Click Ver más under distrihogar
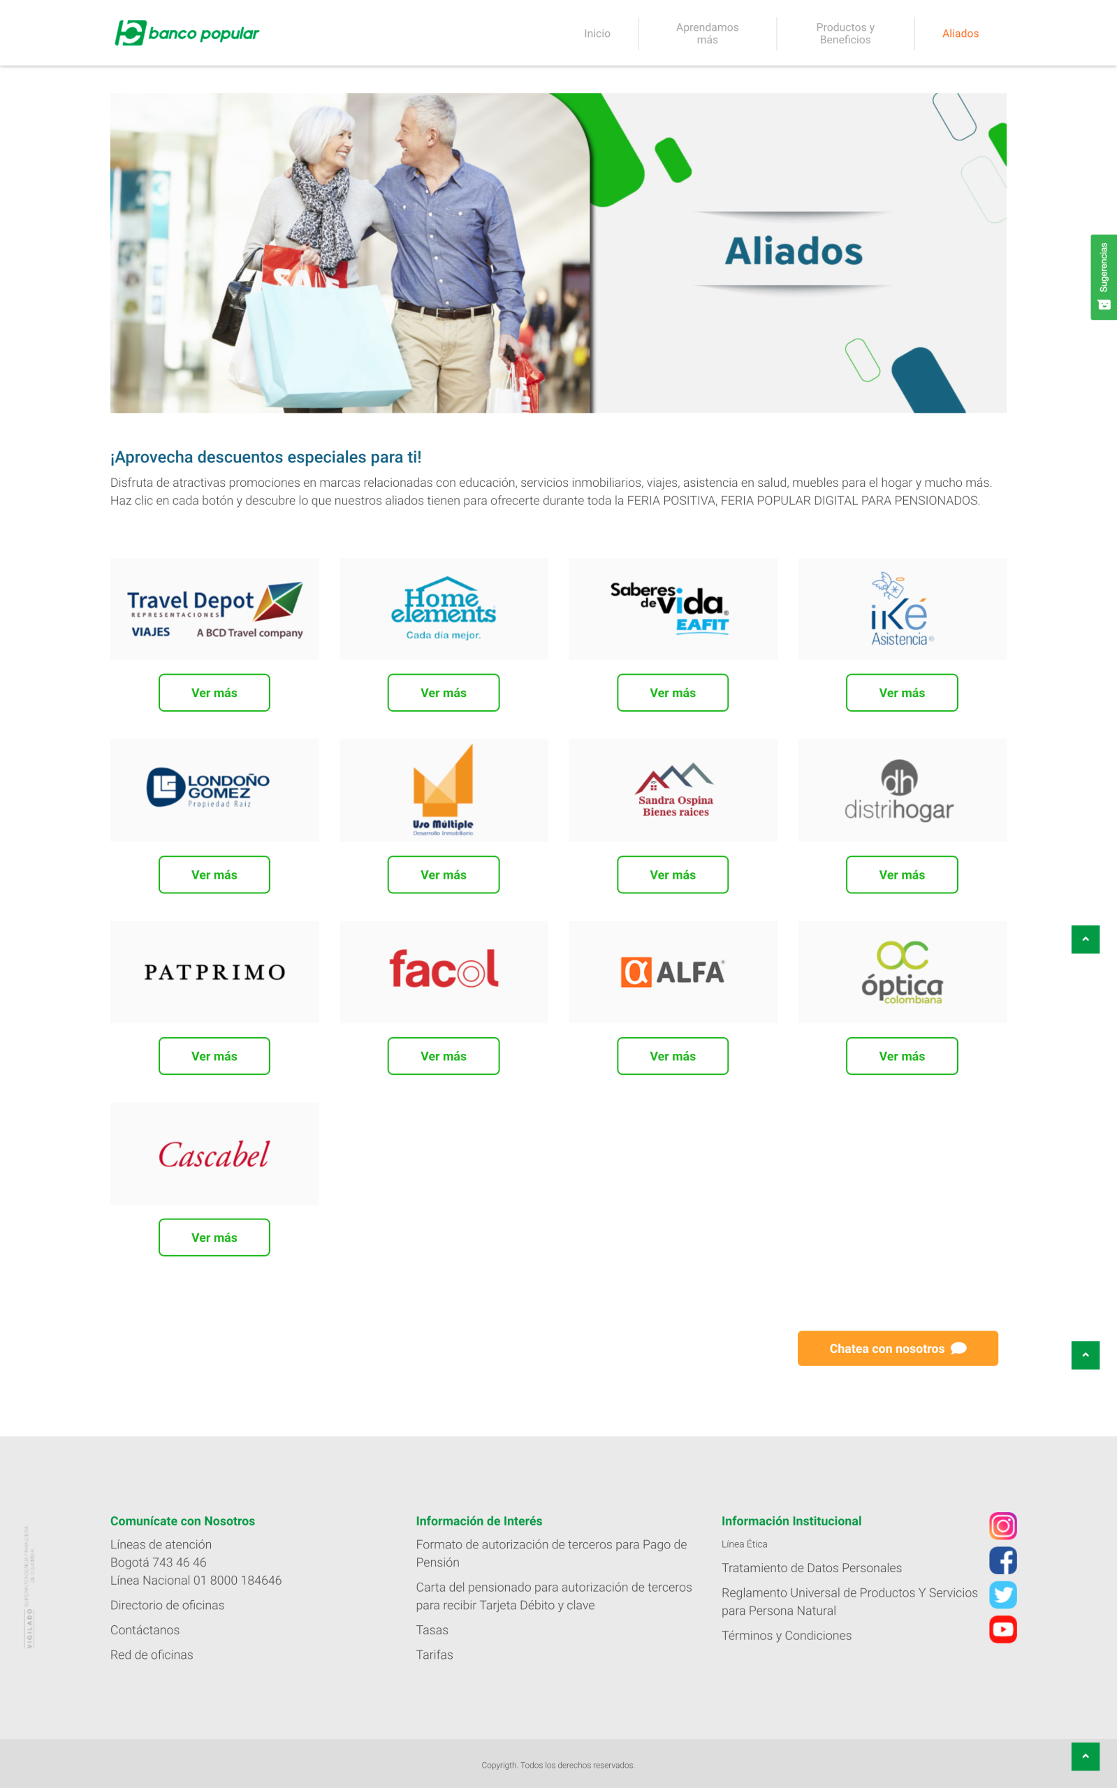 coord(902,874)
